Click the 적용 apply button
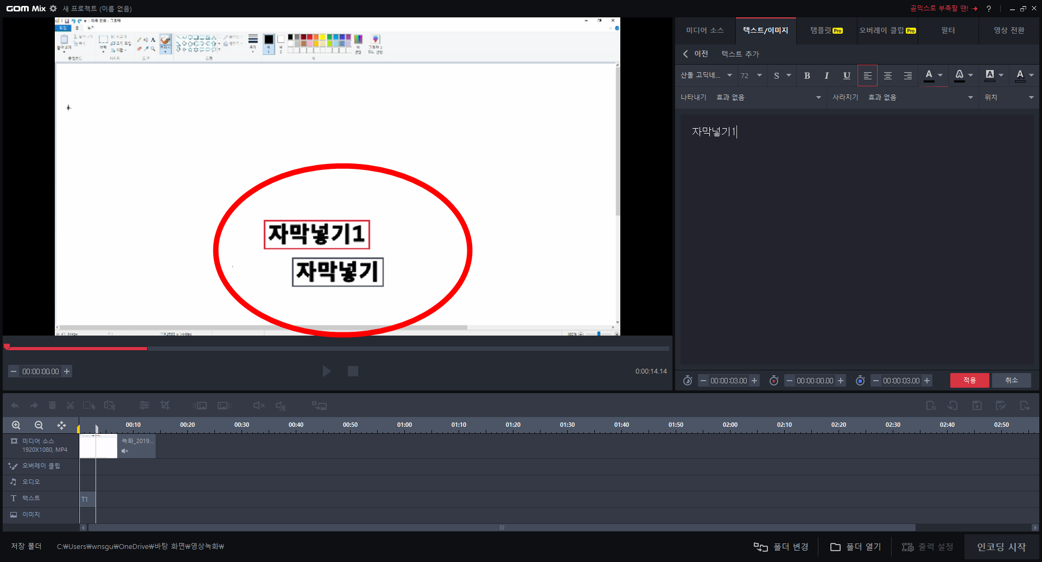This screenshot has height=562, width=1042. click(x=969, y=380)
